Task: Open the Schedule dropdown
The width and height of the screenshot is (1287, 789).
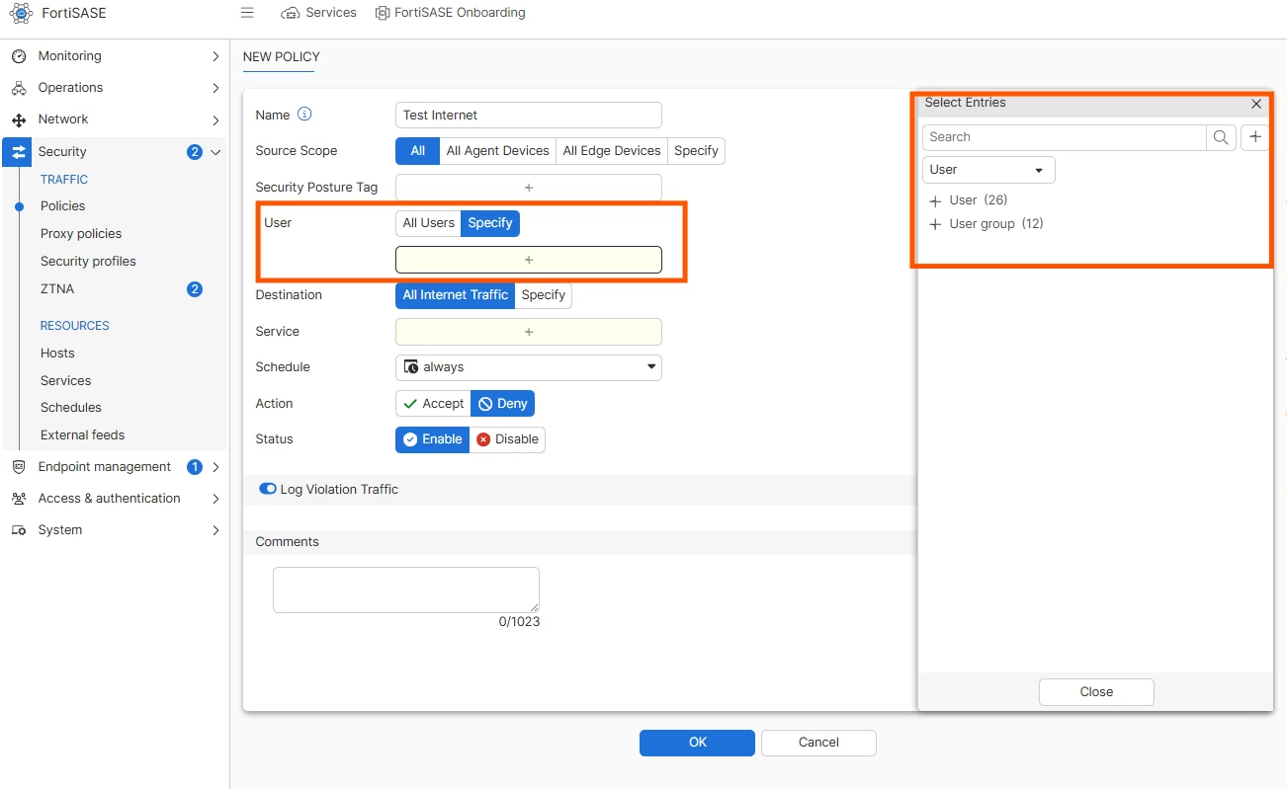Action: click(x=529, y=367)
